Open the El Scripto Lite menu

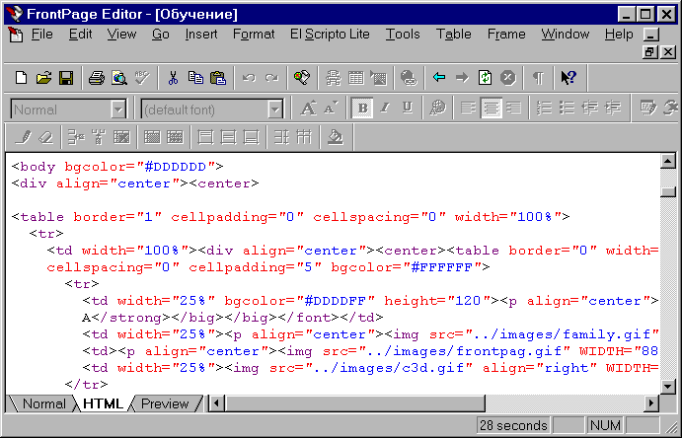330,35
